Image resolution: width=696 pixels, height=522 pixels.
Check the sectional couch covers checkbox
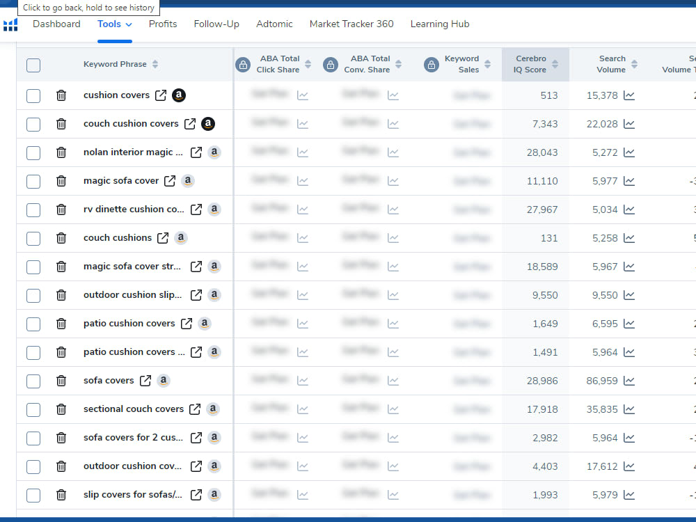[33, 410]
